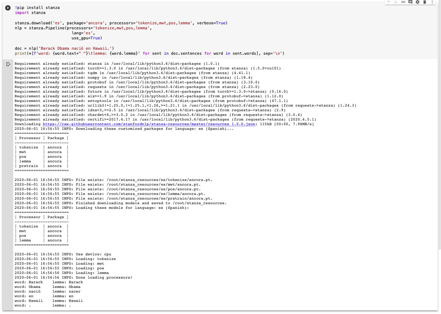Image resolution: width=441 pixels, height=314 pixels.
Task: Click the verbose=True argument
Action: (211, 23)
